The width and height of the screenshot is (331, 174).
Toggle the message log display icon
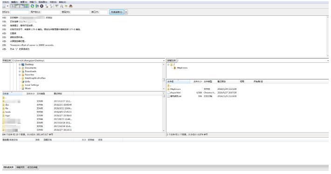pyautogui.click(x=13, y=6)
